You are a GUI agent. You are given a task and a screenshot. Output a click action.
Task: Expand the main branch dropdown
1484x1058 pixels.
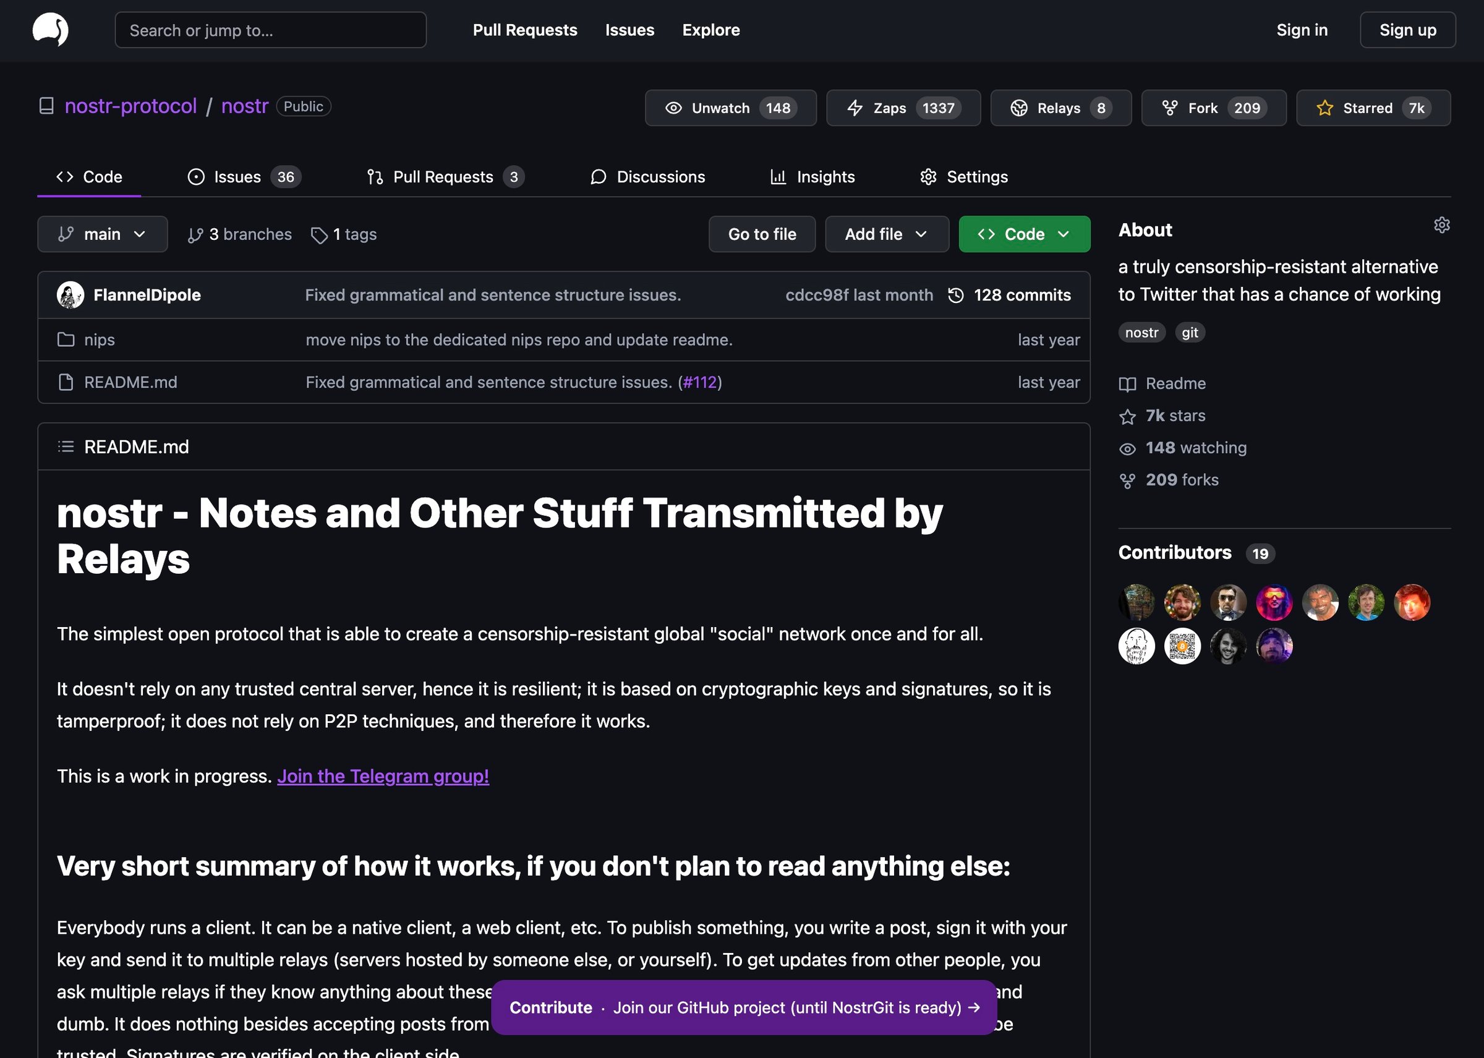tap(102, 234)
